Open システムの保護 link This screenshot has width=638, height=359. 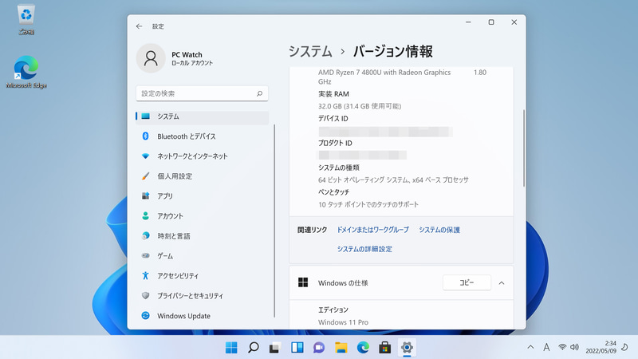(x=439, y=230)
